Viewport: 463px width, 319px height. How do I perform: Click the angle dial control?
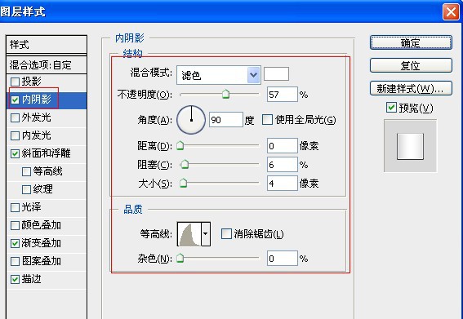pyautogui.click(x=191, y=120)
